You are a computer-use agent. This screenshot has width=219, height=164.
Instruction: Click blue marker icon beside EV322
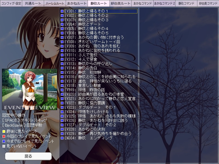coord(62,103)
